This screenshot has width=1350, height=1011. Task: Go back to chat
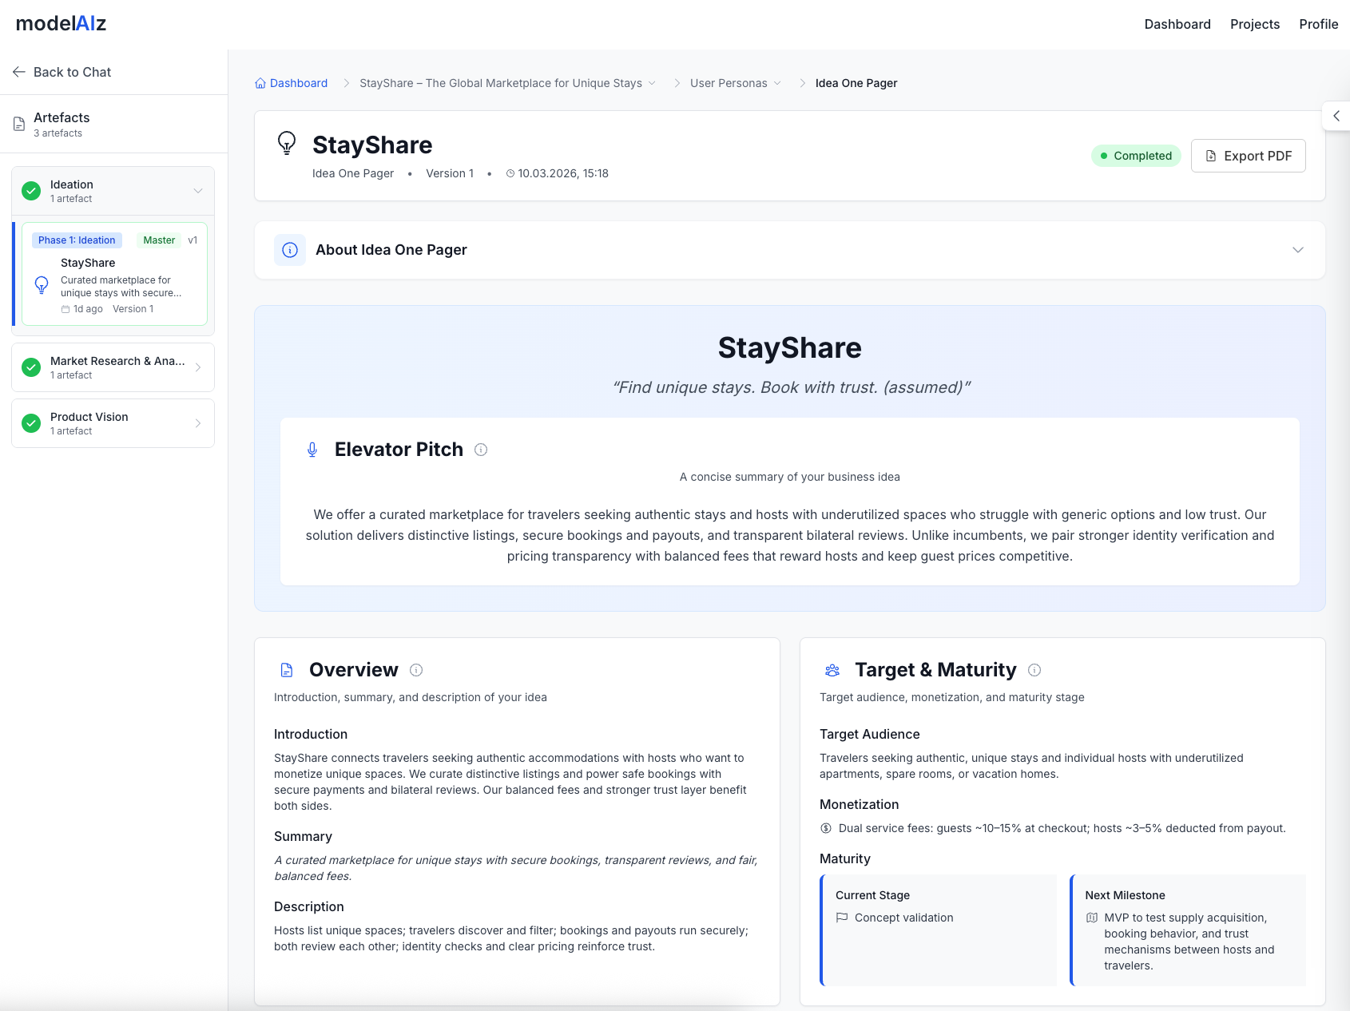pos(62,72)
